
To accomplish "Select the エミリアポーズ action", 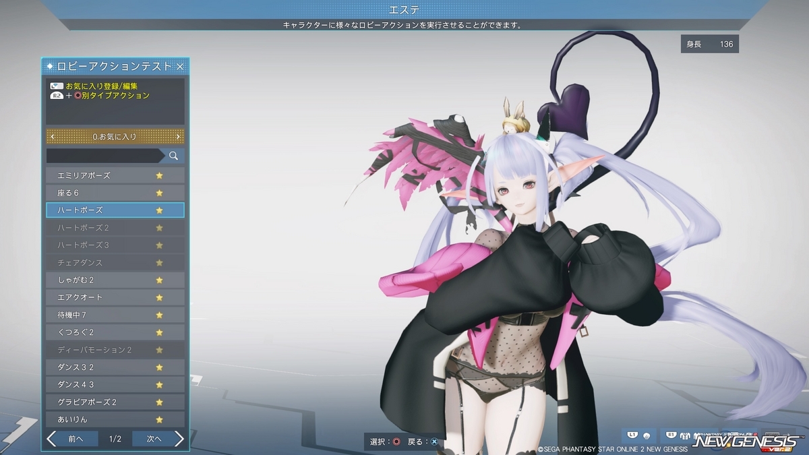I will click(115, 175).
